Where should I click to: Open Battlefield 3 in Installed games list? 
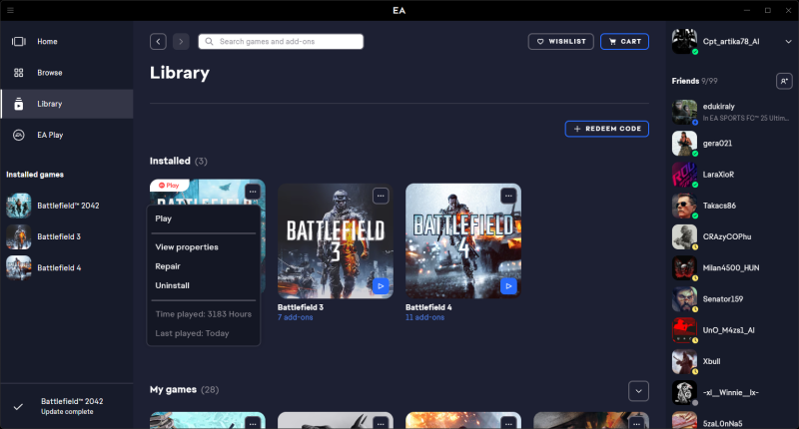coord(67,236)
